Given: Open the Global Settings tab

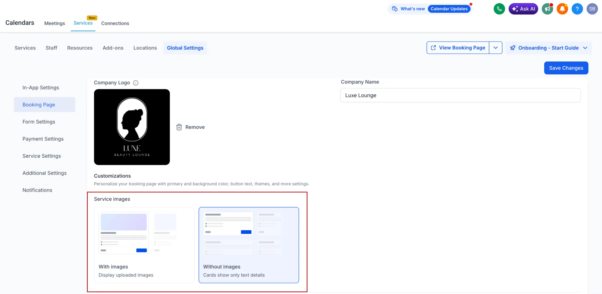Looking at the screenshot, I should click(x=185, y=48).
